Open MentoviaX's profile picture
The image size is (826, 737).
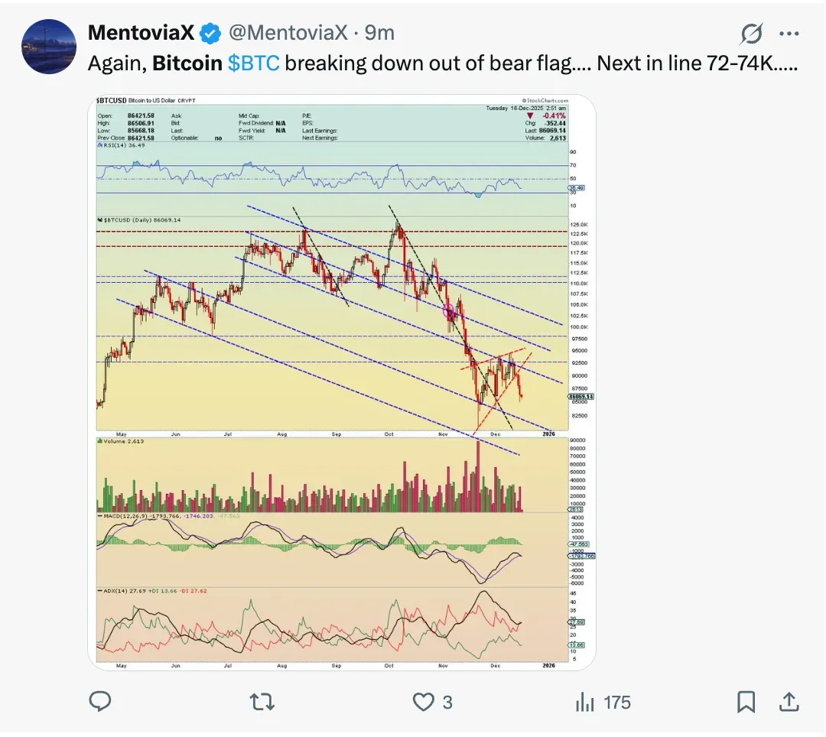coord(49,46)
